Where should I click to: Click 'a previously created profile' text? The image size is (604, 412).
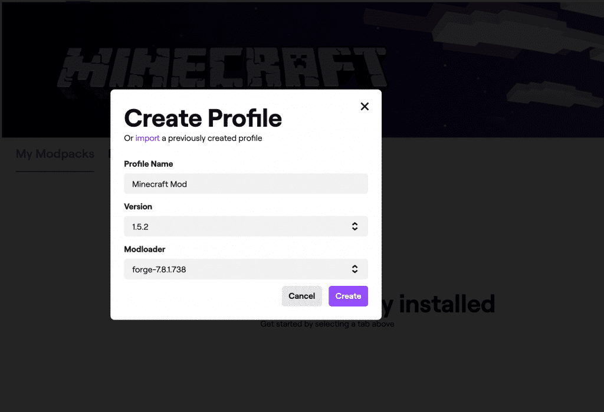pos(212,139)
